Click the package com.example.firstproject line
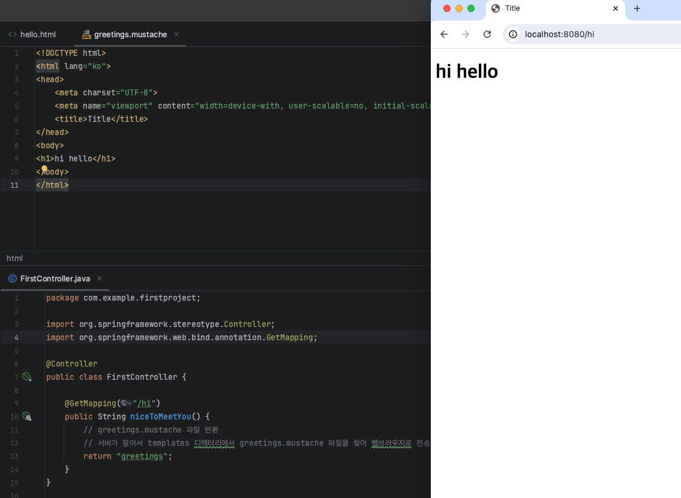The image size is (681, 498). tap(124, 298)
